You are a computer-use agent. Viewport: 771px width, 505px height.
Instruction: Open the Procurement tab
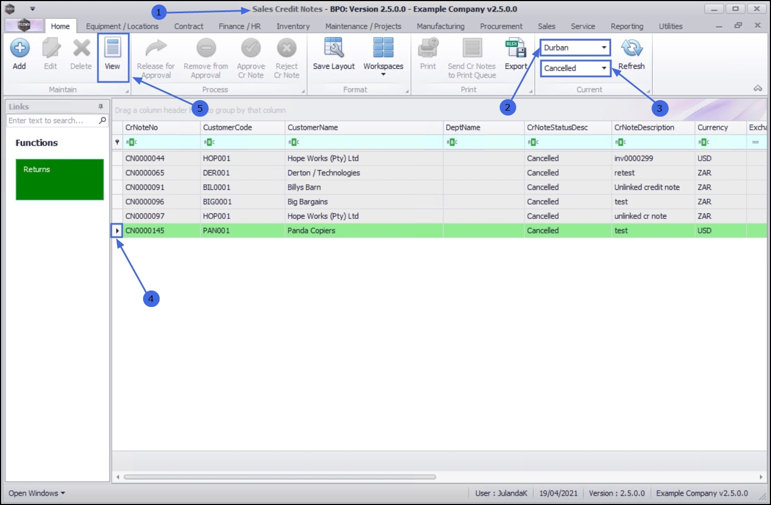pyautogui.click(x=501, y=26)
